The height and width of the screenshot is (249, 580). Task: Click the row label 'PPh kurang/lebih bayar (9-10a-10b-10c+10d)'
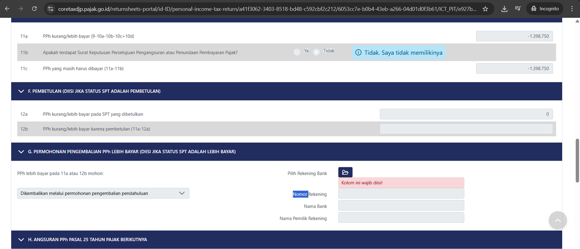point(88,36)
